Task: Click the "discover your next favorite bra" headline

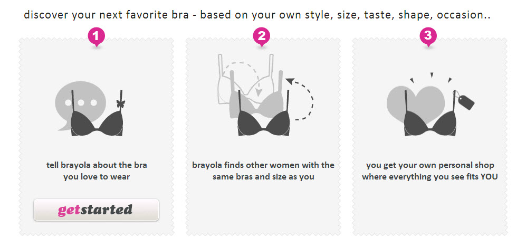Action: [x=257, y=15]
